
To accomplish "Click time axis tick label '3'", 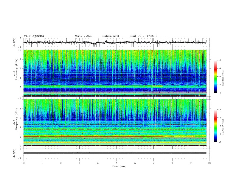I will (x=79, y=163).
